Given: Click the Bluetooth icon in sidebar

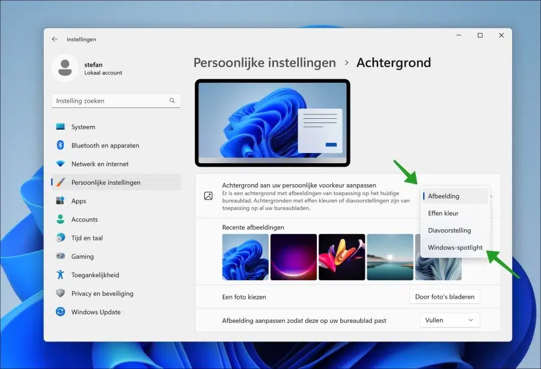Looking at the screenshot, I should [60, 145].
